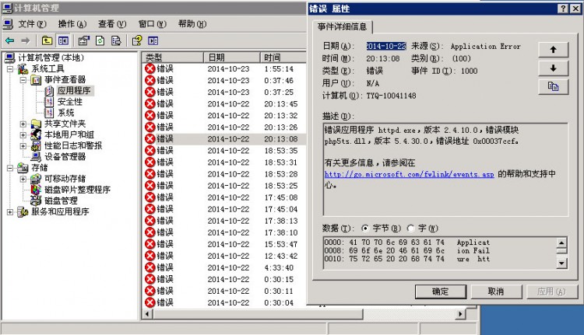The image size is (584, 335).
Task: Collapse the 事件查看器 tree node
Action: (x=23, y=79)
